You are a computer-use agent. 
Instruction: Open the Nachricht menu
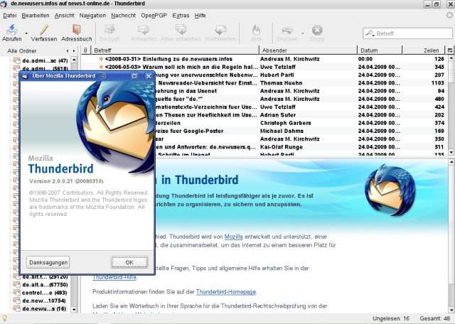click(x=124, y=14)
